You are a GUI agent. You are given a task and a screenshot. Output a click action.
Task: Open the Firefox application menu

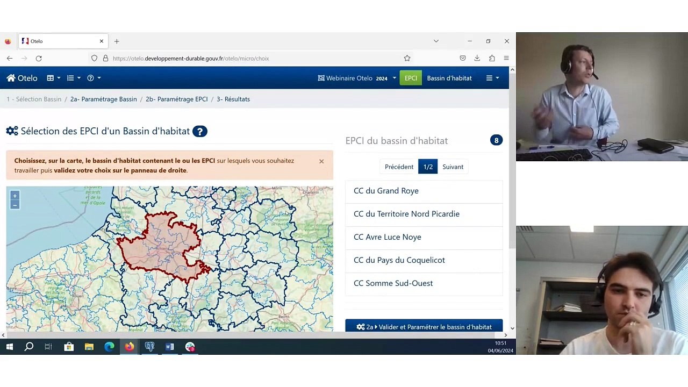(x=506, y=58)
